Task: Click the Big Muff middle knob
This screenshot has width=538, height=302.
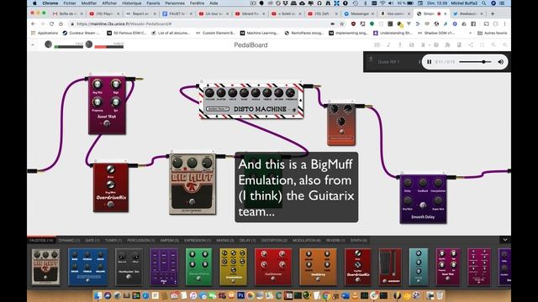Action: tap(192, 163)
